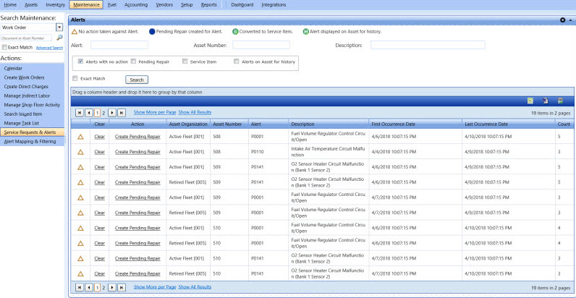Select page 2 in the top pager
The width and height of the screenshot is (576, 298).
103,113
